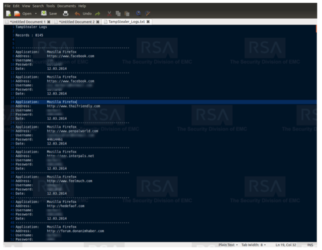
Task: Click the Save button label
Action: point(53,14)
